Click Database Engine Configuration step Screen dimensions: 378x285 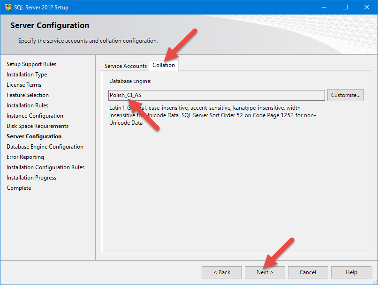pos(45,147)
